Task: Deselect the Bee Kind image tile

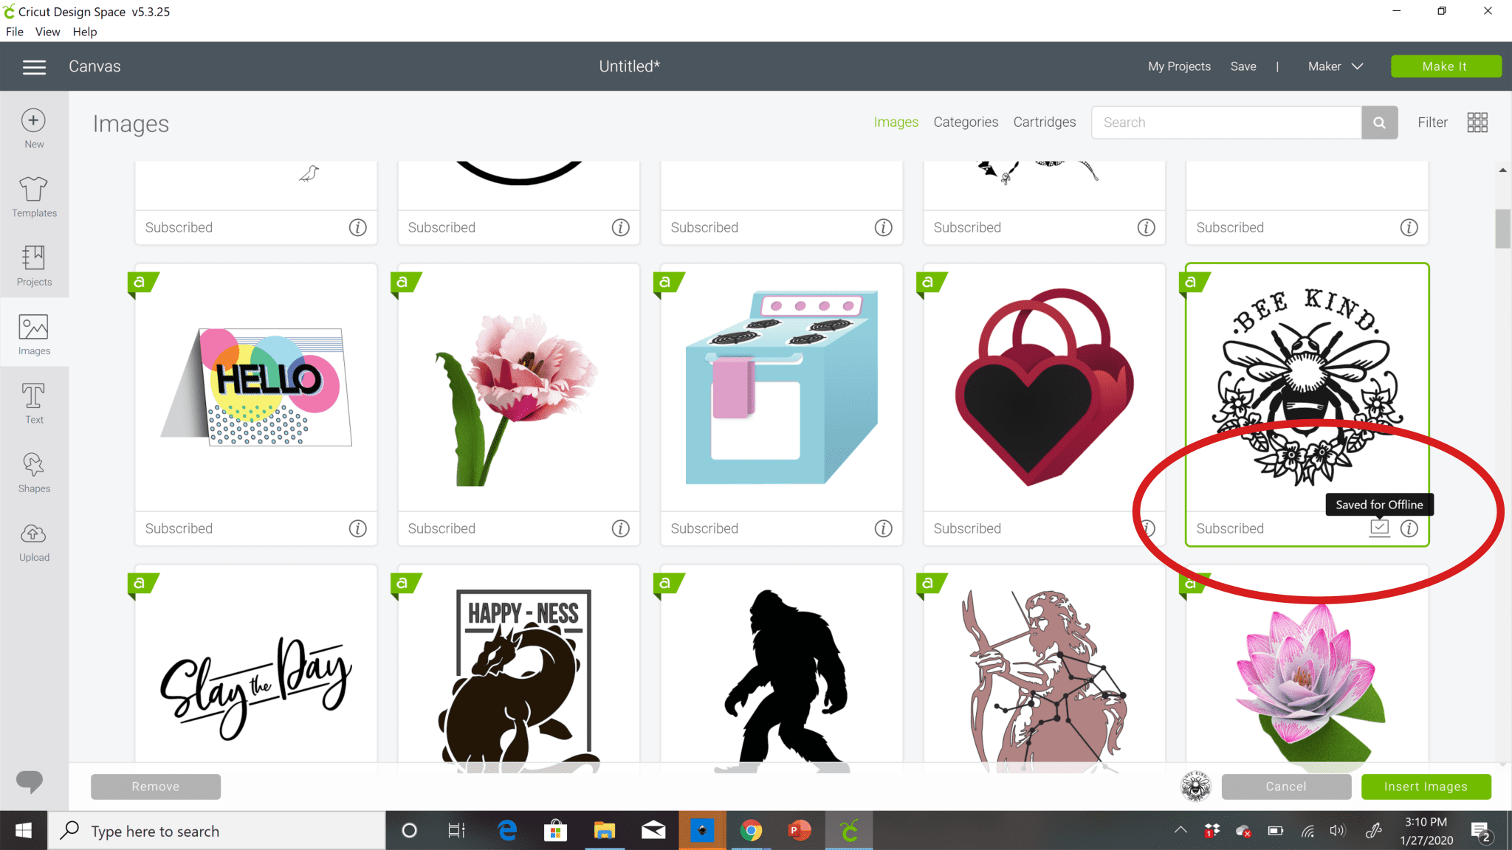Action: 1307,384
